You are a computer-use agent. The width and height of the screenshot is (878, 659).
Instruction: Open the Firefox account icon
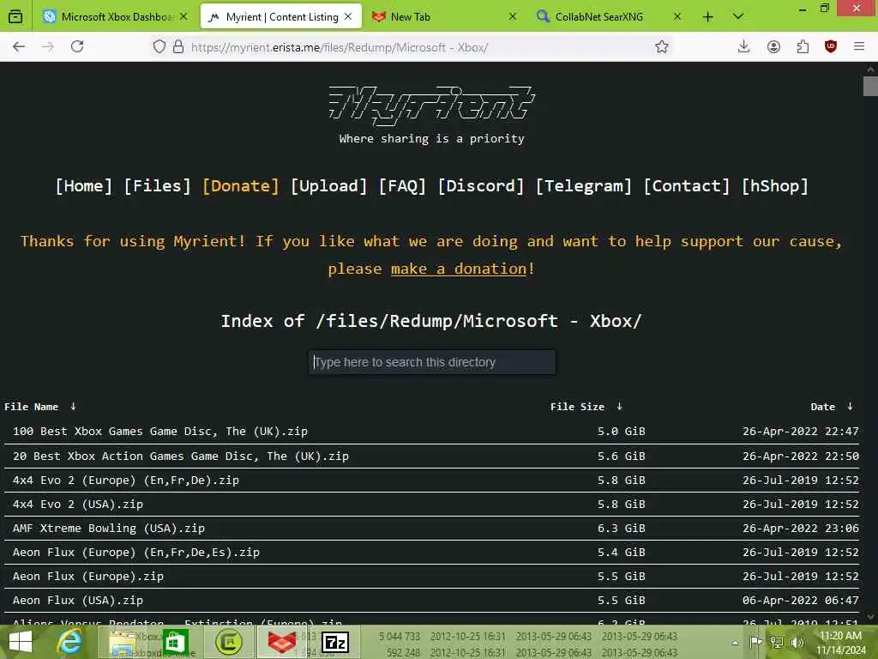click(774, 47)
